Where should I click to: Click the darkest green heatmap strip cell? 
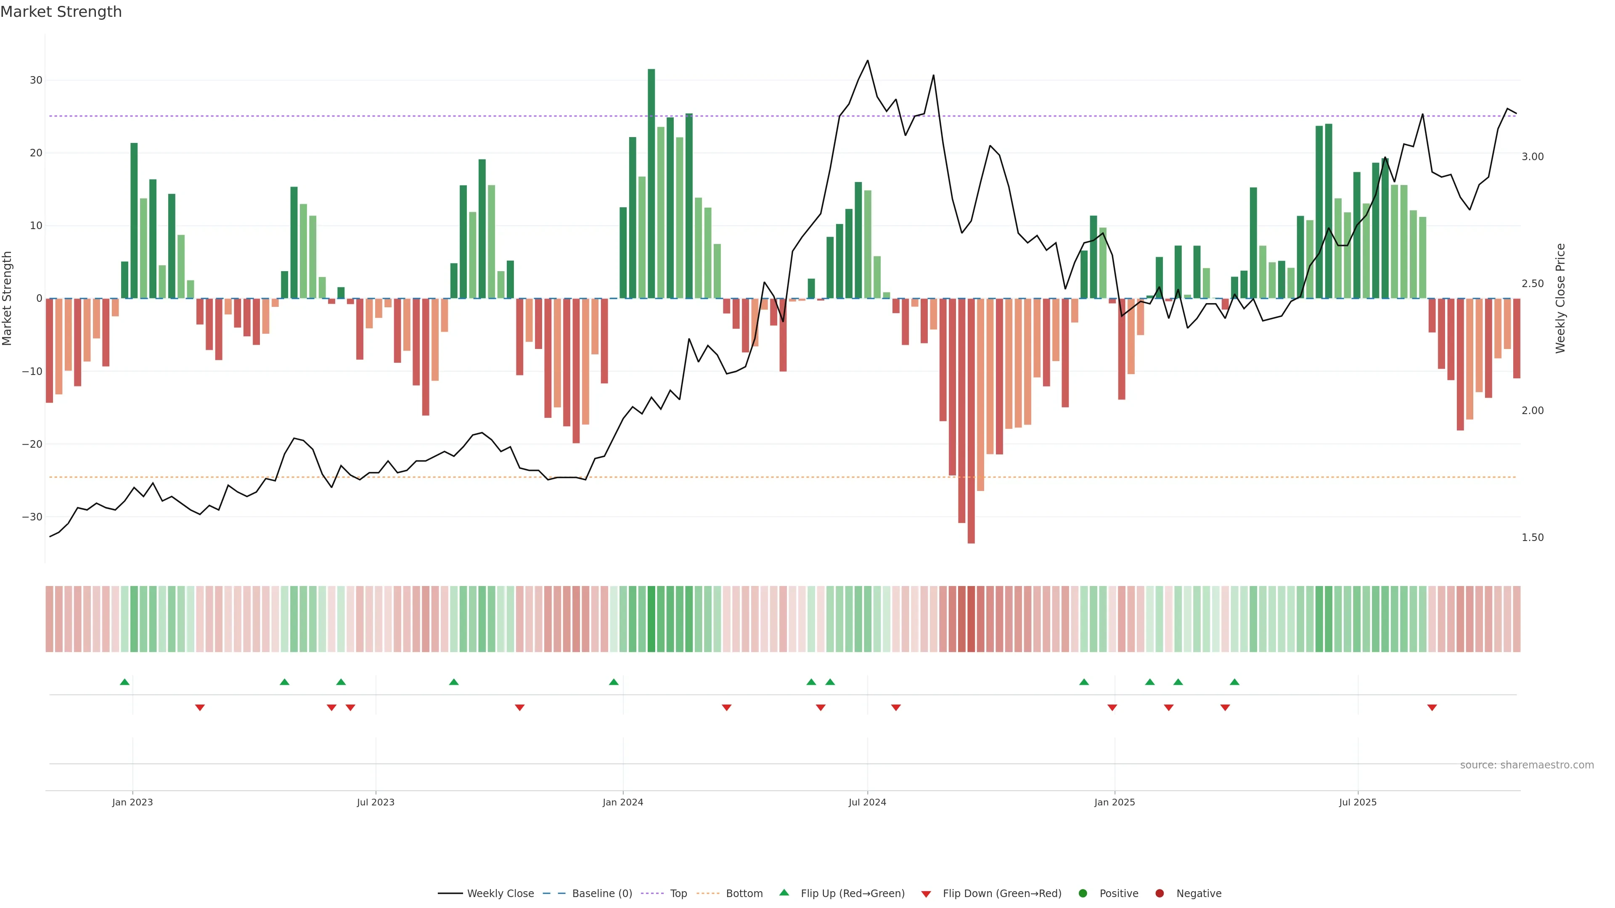coord(651,618)
